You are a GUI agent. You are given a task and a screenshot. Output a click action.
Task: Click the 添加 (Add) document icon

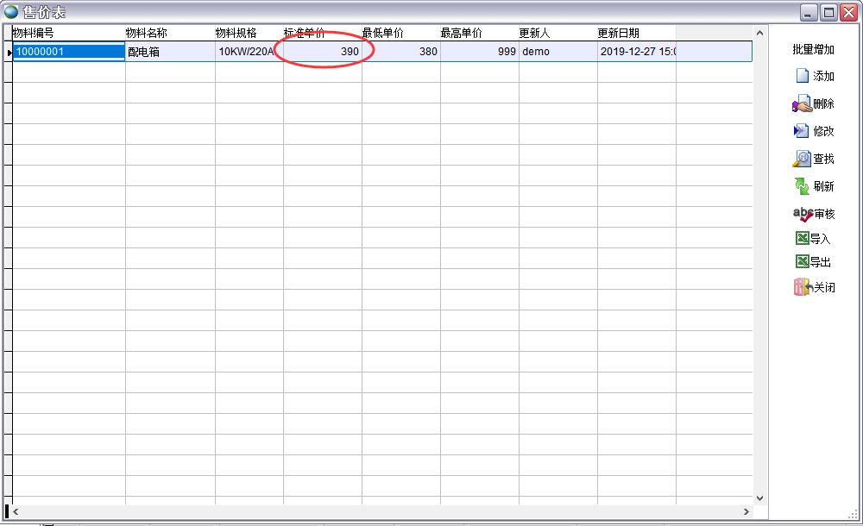point(802,76)
